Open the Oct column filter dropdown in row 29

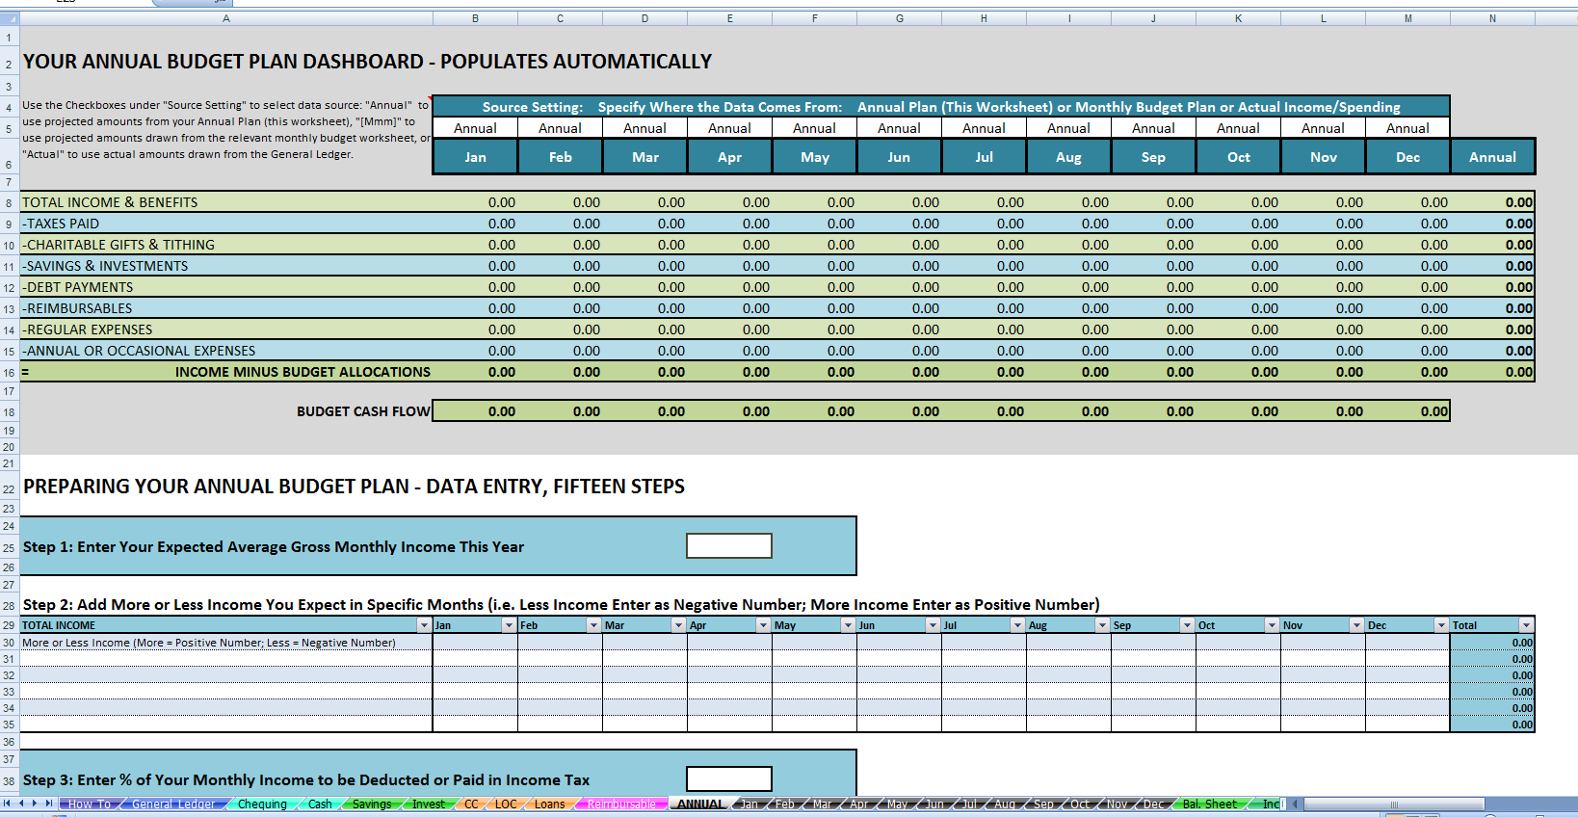1272,625
